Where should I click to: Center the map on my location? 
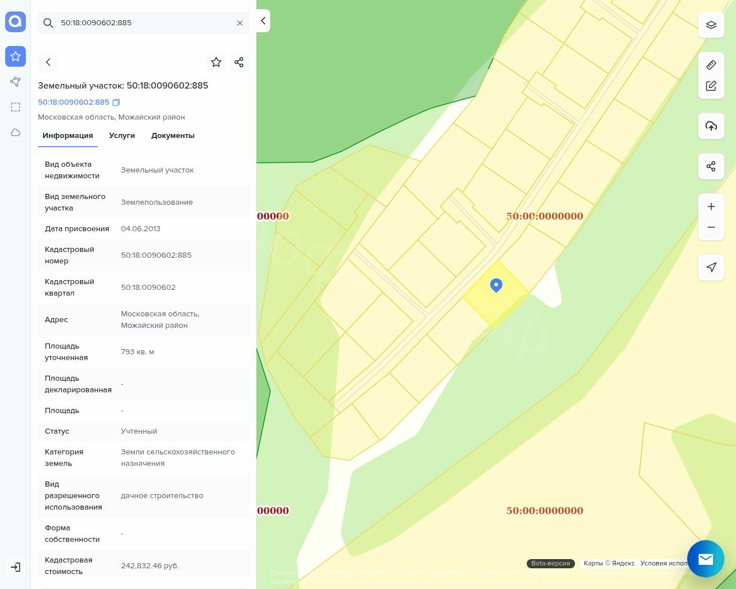click(711, 267)
